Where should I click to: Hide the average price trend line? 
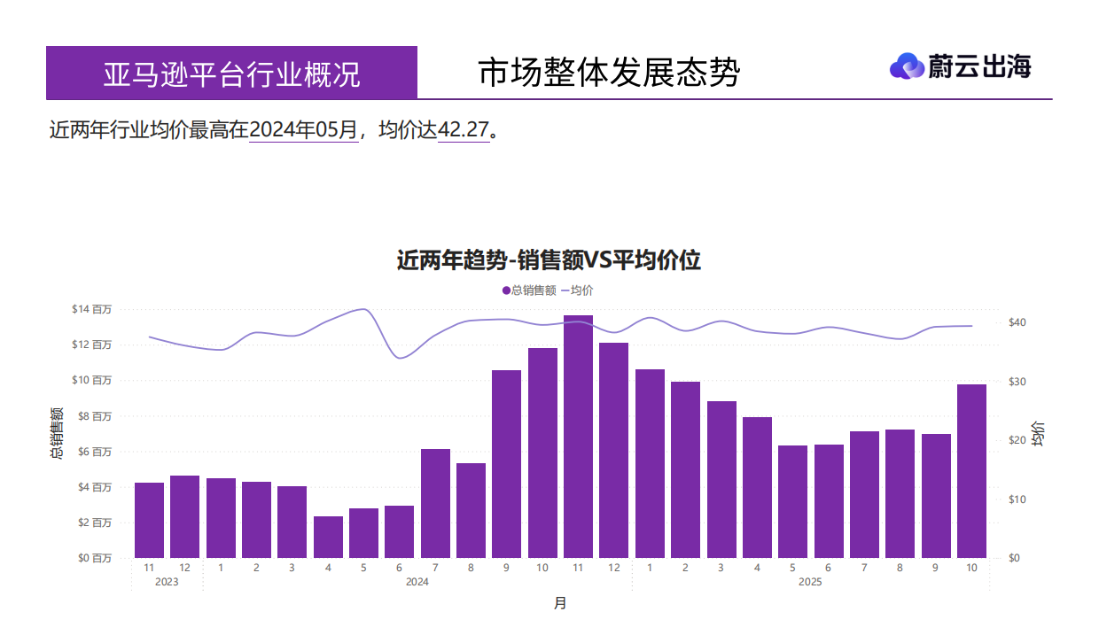coord(581,290)
